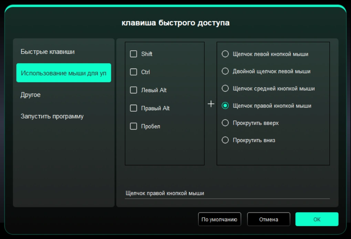The width and height of the screenshot is (351, 239).
Task: Open the Быстрые клавиши section
Action: pyautogui.click(x=48, y=52)
